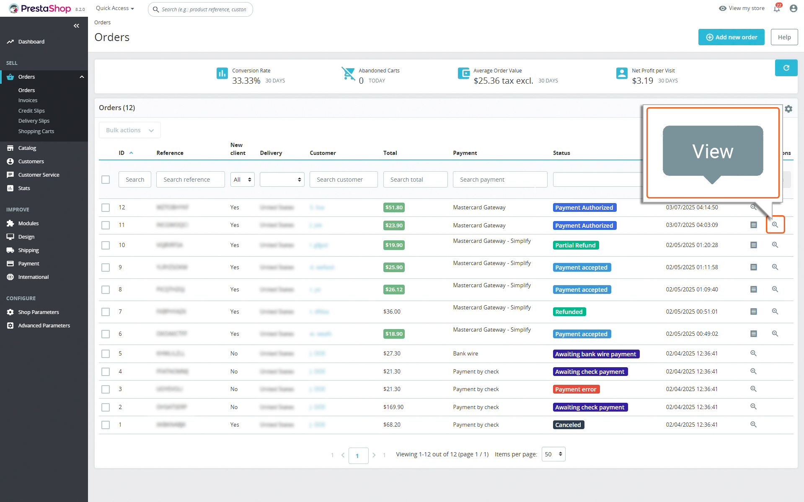Screen dimensions: 804x502
Task: View order 10 with magnifier icon
Action: tap(775, 245)
